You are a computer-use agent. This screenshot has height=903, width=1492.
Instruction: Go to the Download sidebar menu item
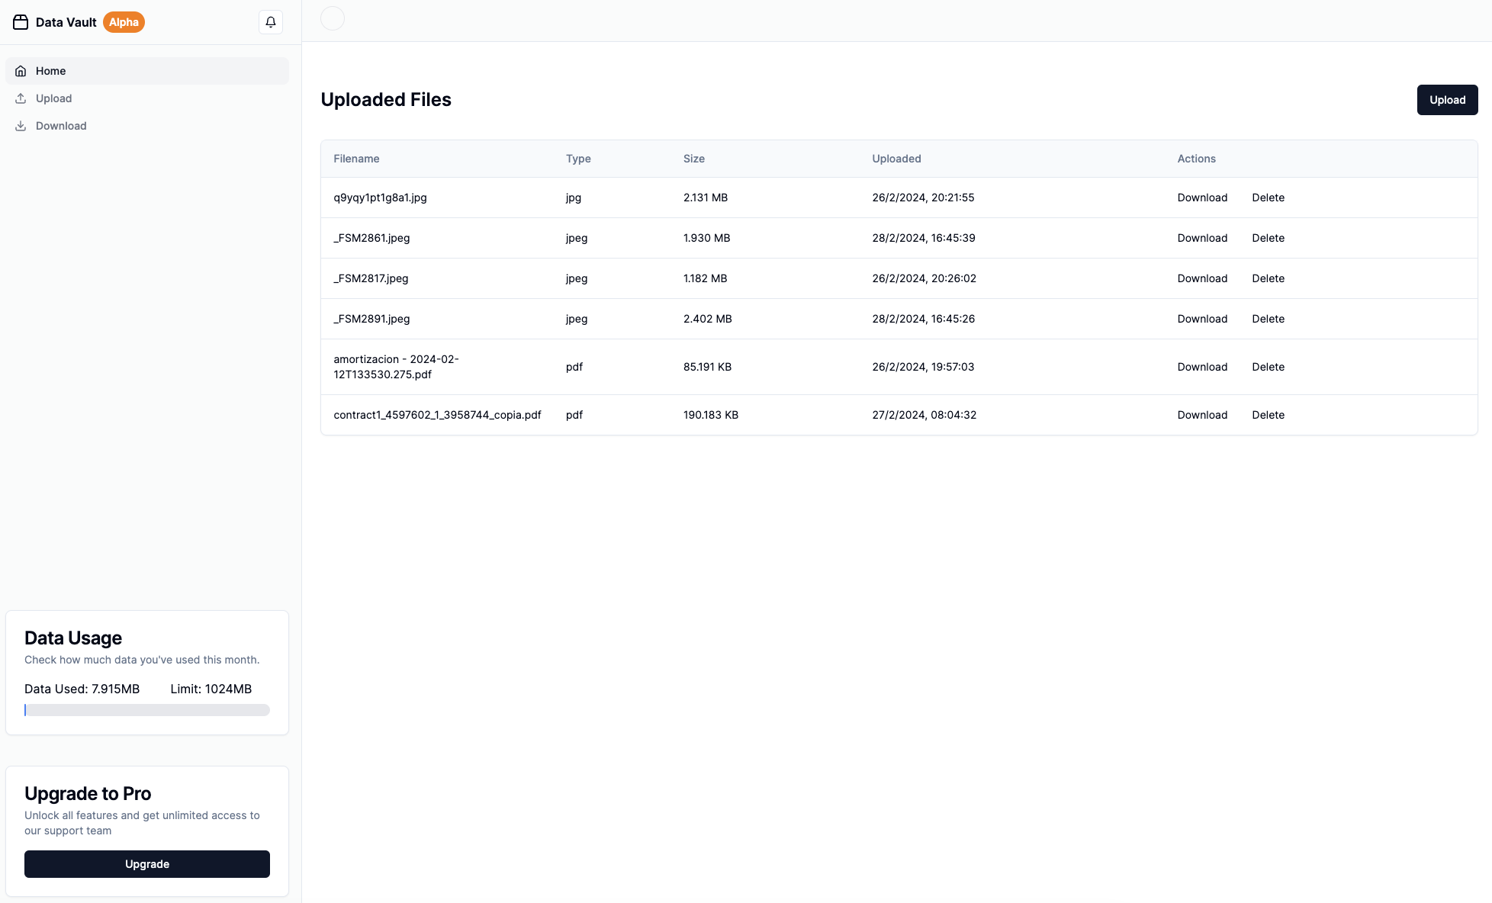pos(61,126)
